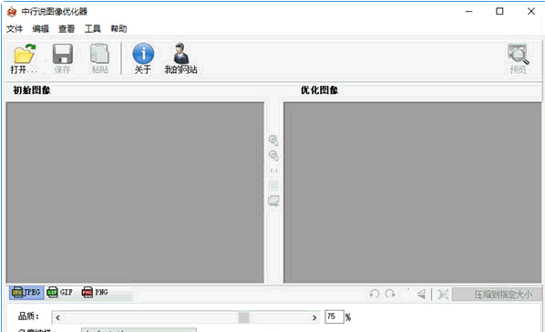Open the dropdown below the 品质 row
The image size is (545, 332).
point(139,329)
